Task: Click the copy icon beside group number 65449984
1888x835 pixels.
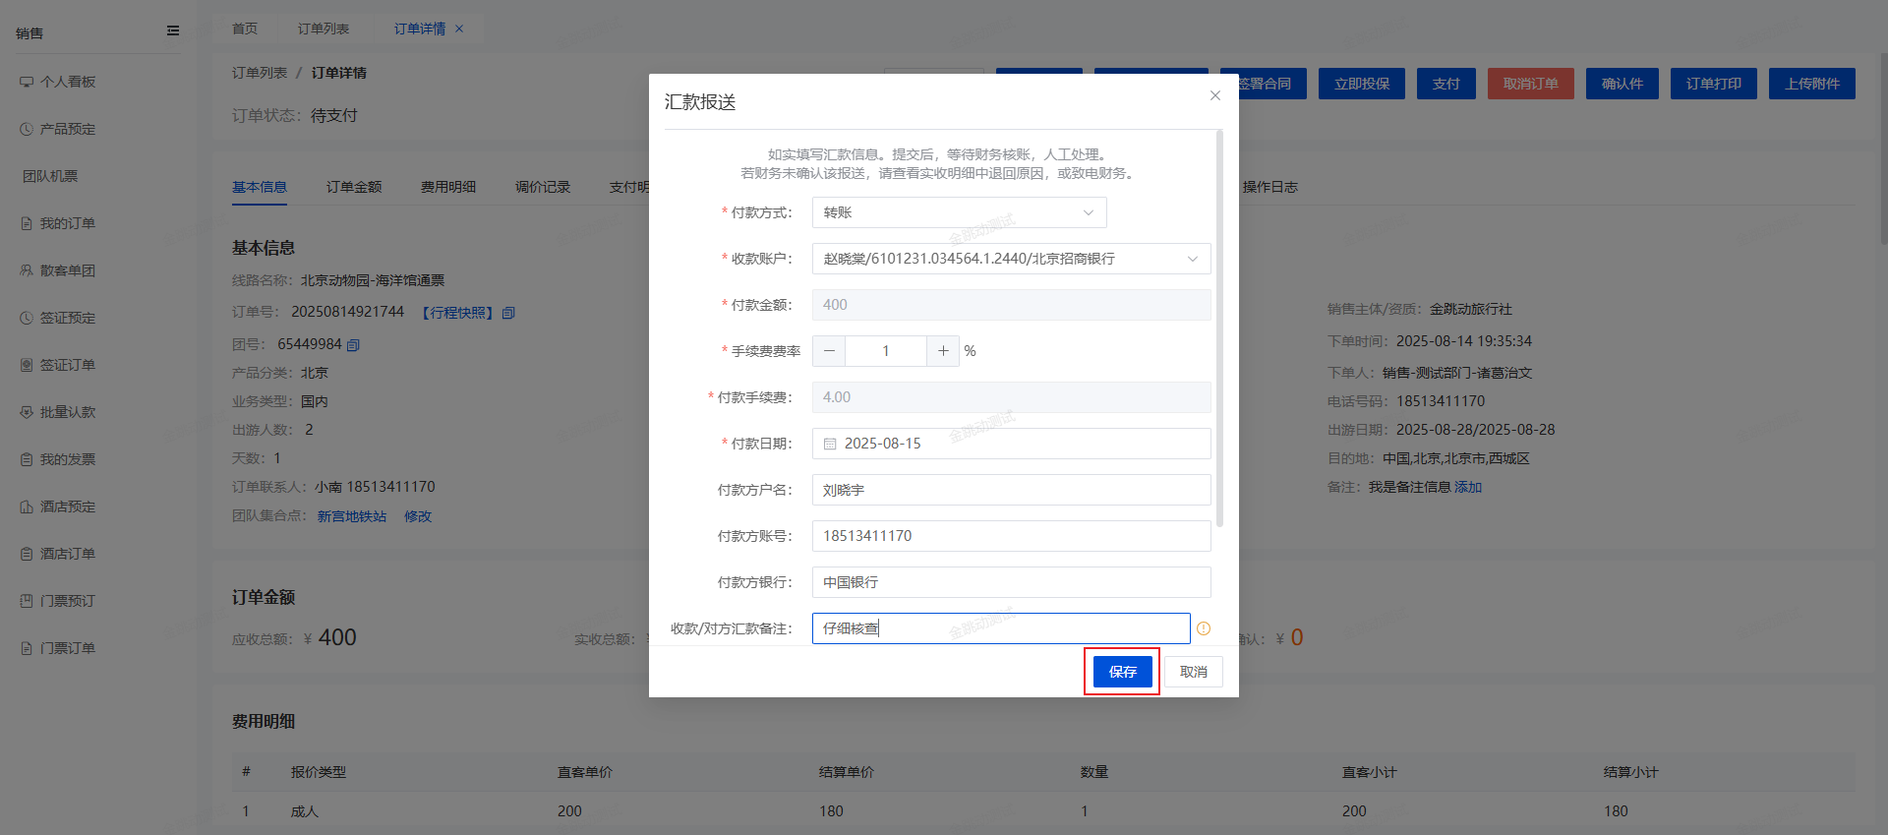Action: click(354, 345)
